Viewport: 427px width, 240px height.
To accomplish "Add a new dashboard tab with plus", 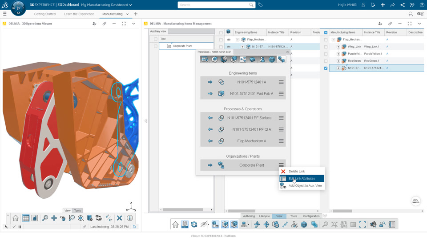I will tap(136, 14).
